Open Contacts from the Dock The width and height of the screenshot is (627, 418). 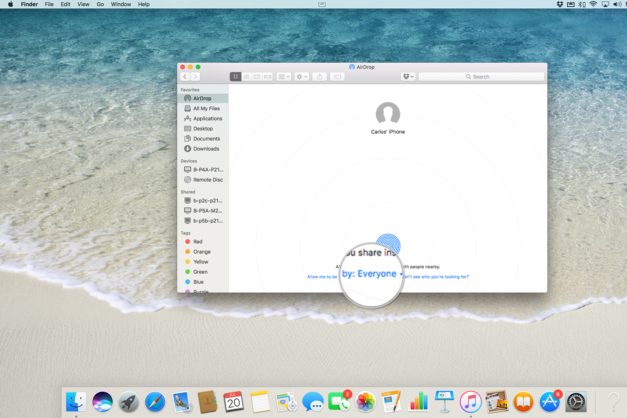[208, 402]
